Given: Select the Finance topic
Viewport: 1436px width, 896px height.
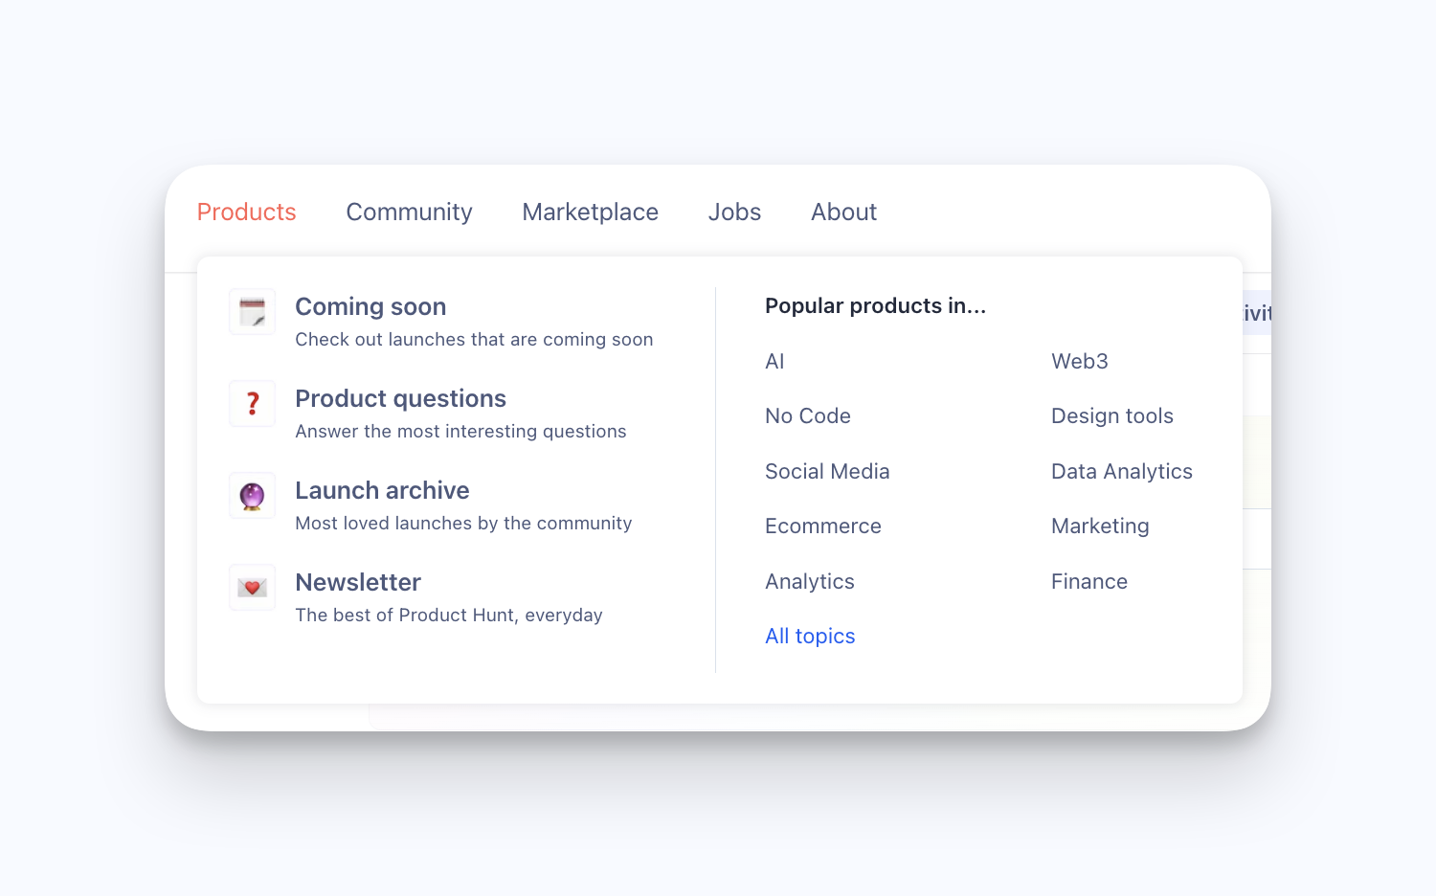Looking at the screenshot, I should point(1089,581).
